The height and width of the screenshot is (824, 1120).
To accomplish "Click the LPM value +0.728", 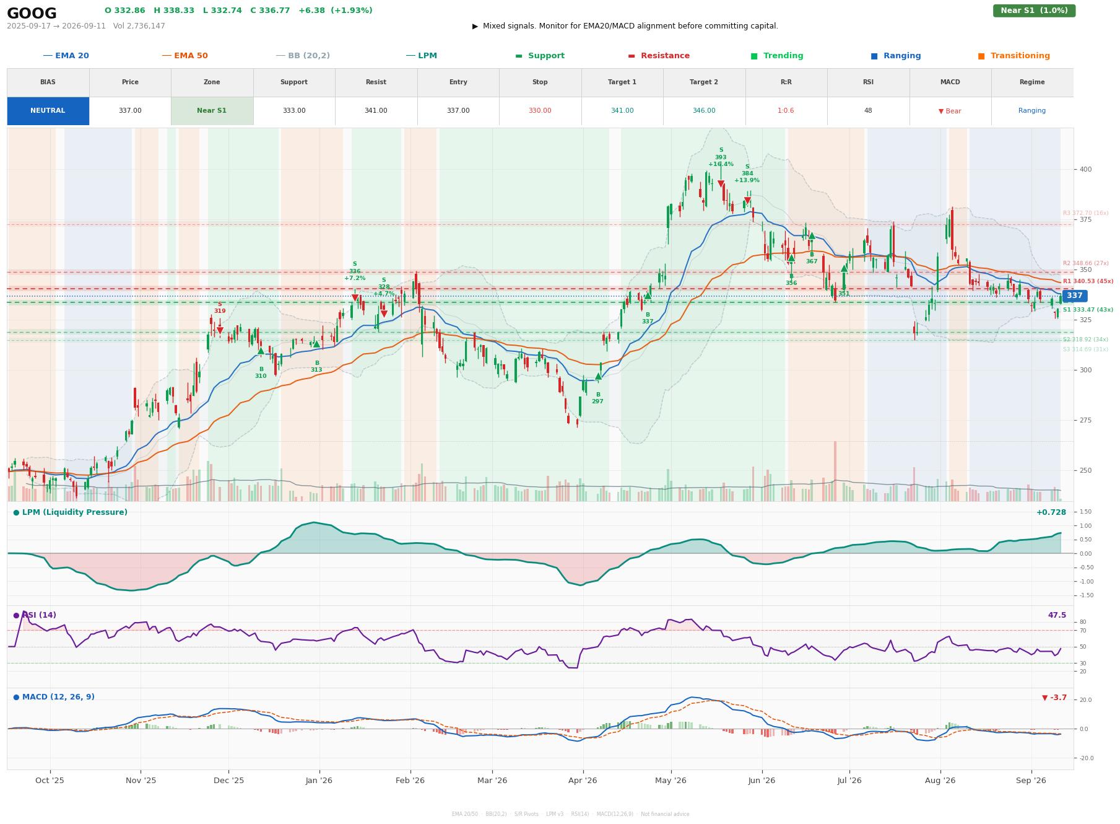I will point(1051,512).
